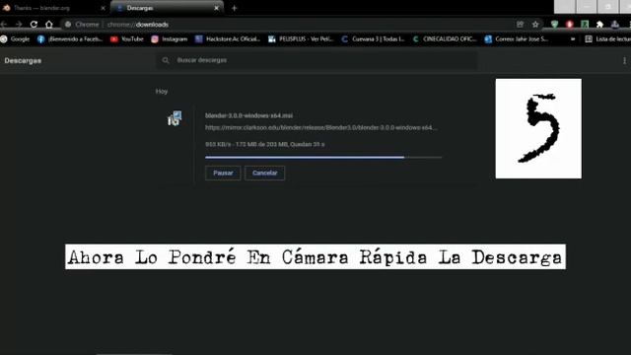Open the Lista de lectura panel
This screenshot has width=631, height=355.
coord(607,39)
